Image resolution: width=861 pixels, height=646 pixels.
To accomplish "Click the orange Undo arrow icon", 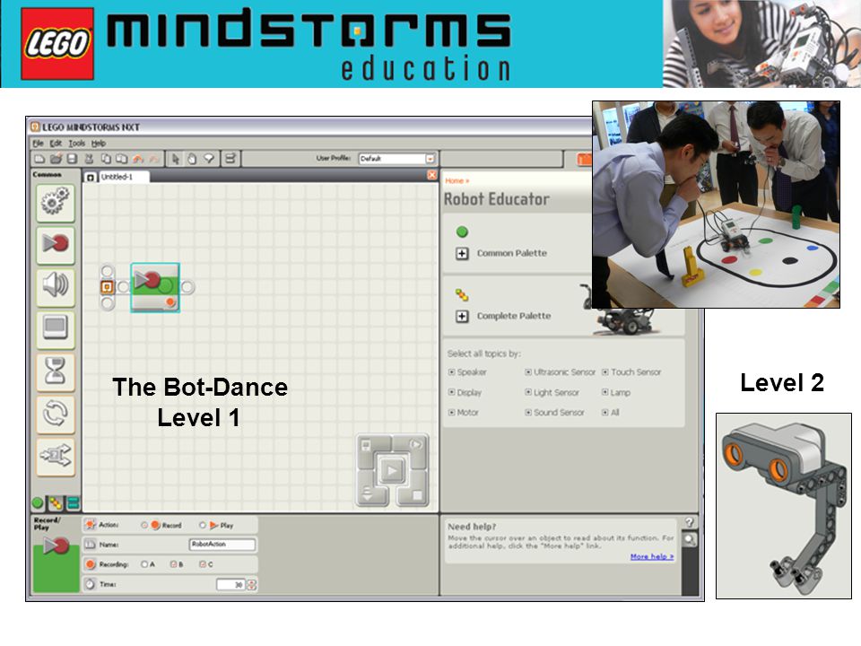I will tap(138, 160).
